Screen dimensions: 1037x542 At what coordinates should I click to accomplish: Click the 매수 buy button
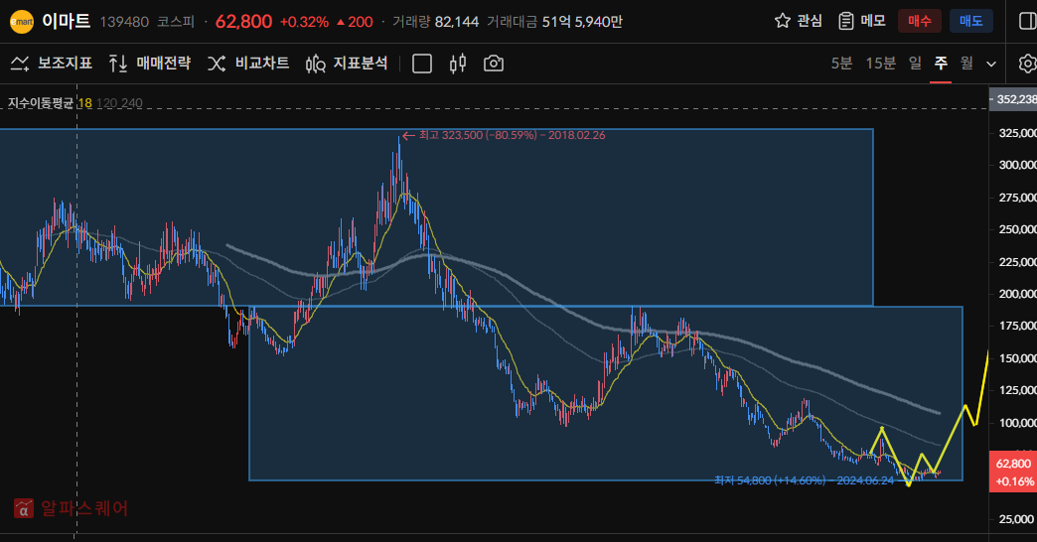919,21
